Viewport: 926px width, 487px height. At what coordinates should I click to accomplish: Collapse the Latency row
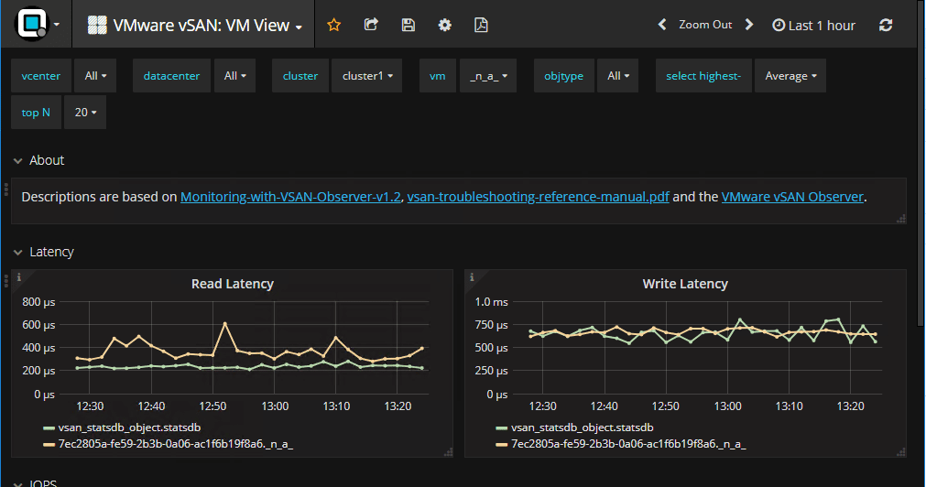click(x=43, y=252)
